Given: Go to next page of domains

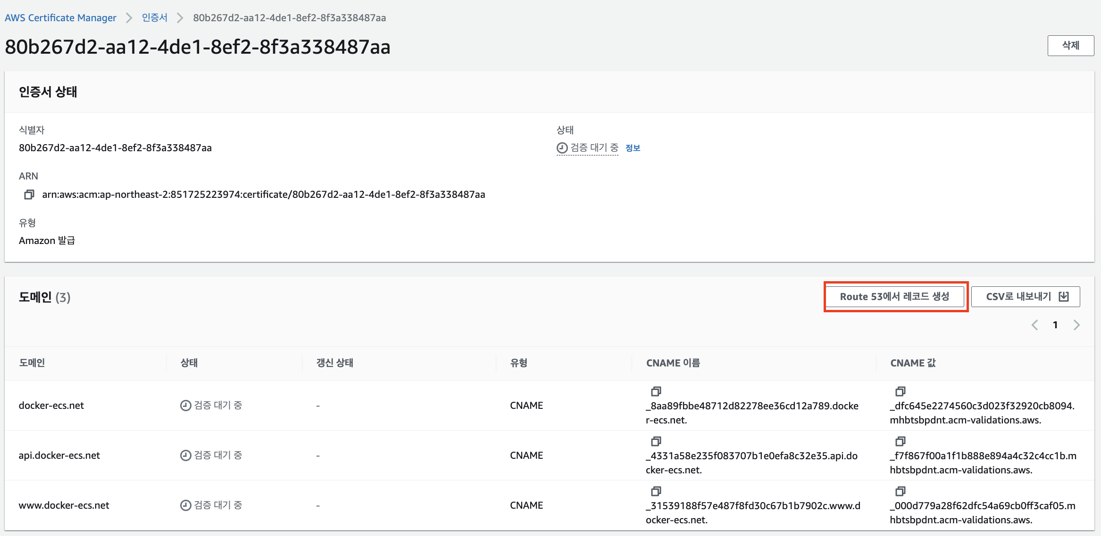Looking at the screenshot, I should pyautogui.click(x=1076, y=325).
